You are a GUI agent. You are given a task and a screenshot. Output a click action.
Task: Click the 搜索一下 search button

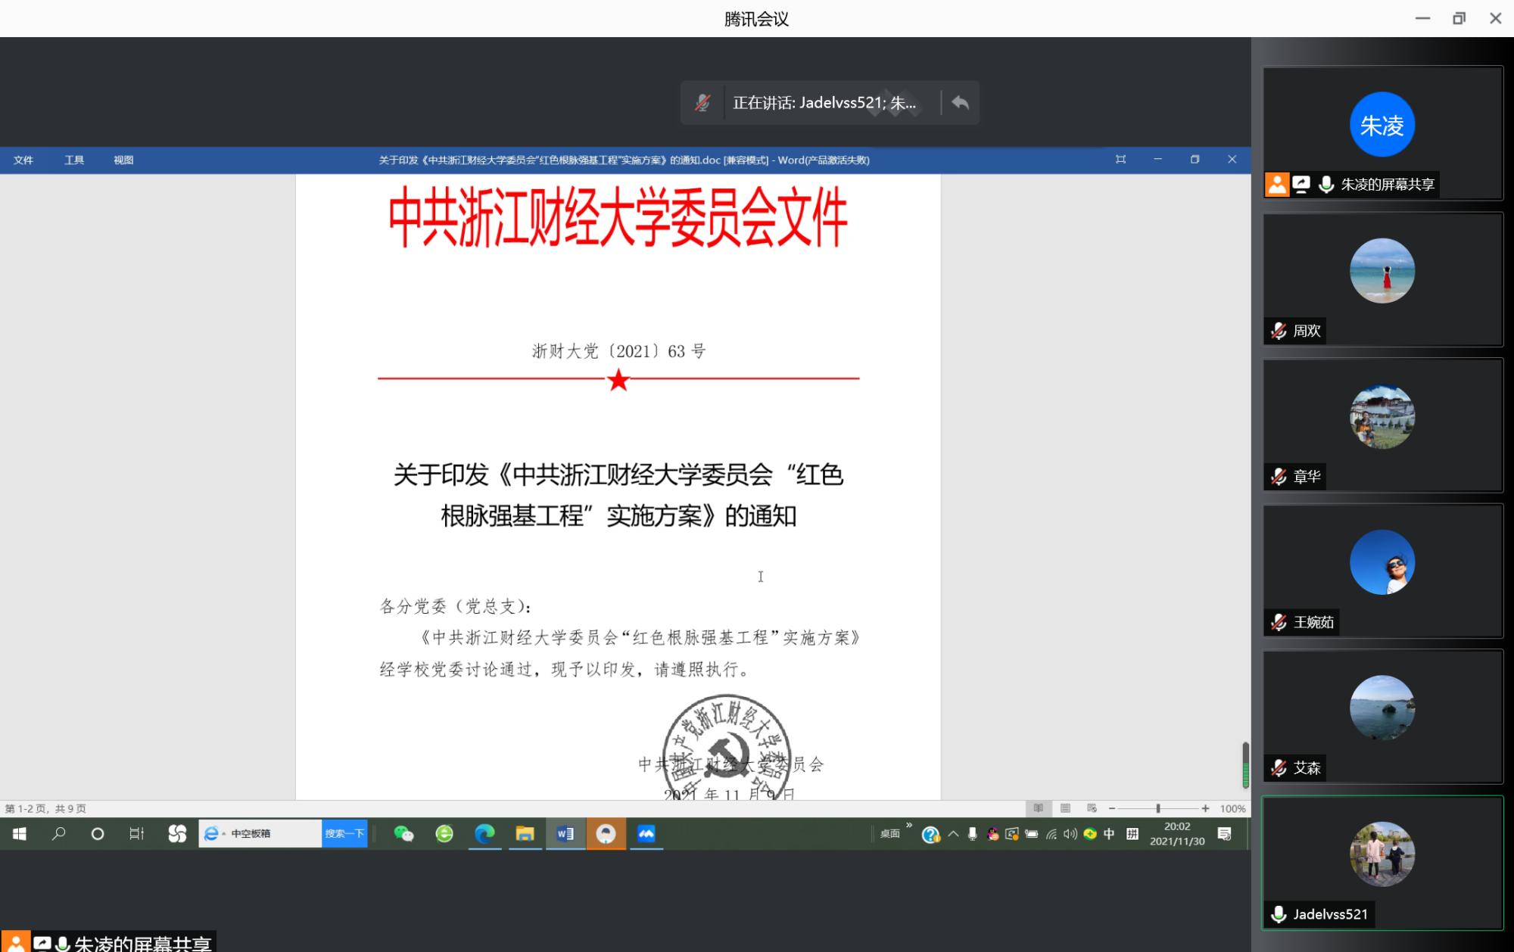(x=344, y=833)
